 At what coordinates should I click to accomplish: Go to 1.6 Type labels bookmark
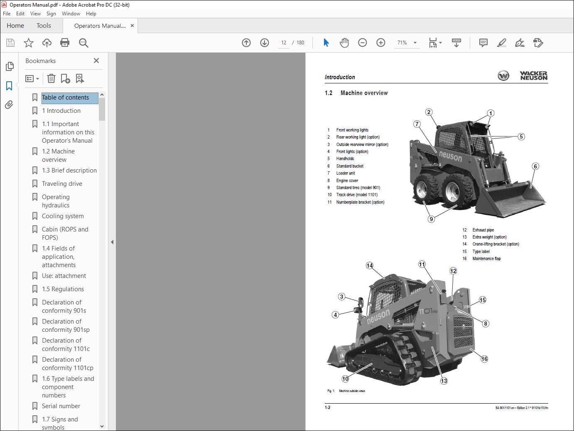[x=68, y=387]
